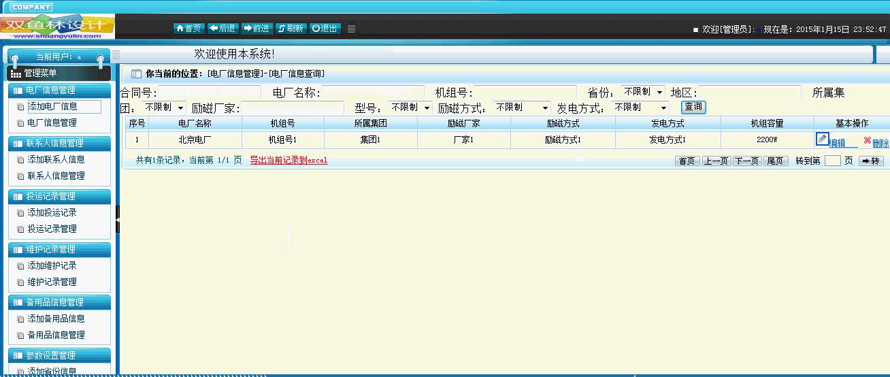Click page icon beside 添加备用品信息
The image size is (890, 377).
click(x=20, y=319)
